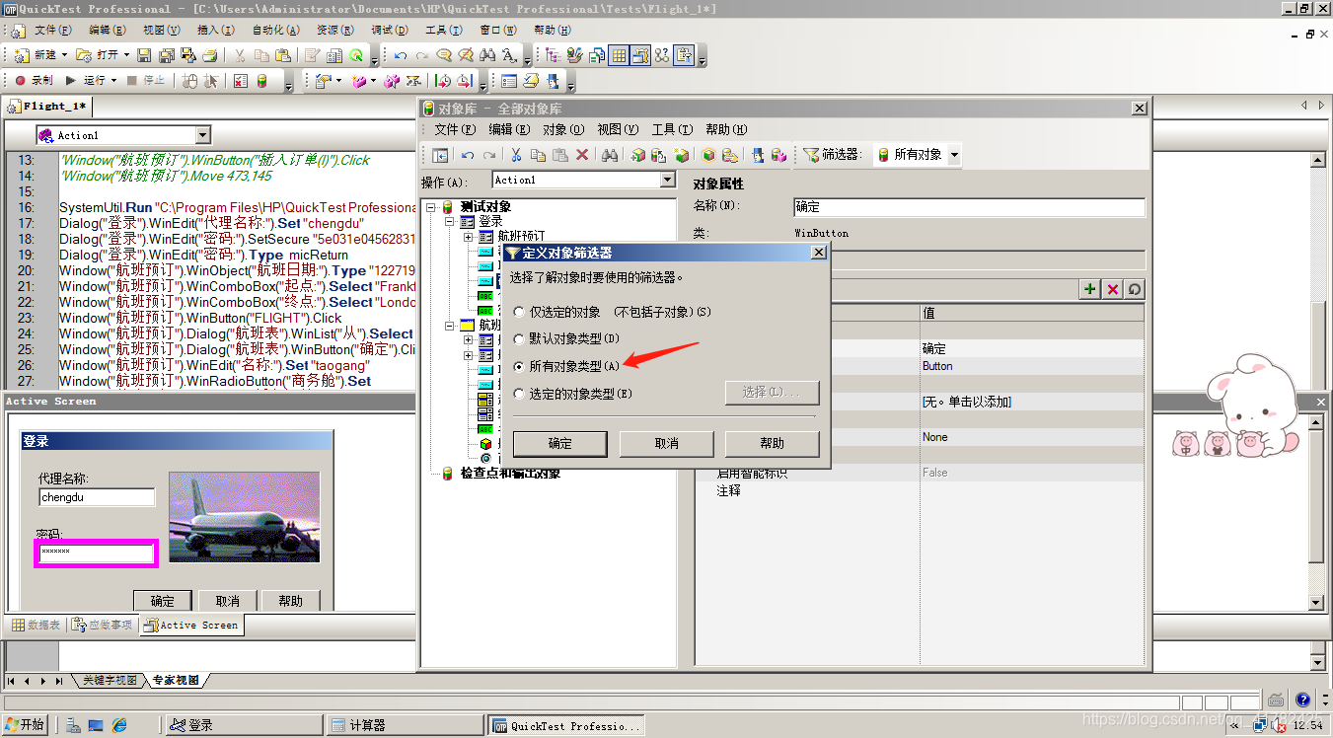
Task: Click the Stop (停止) button
Action: [x=146, y=80]
